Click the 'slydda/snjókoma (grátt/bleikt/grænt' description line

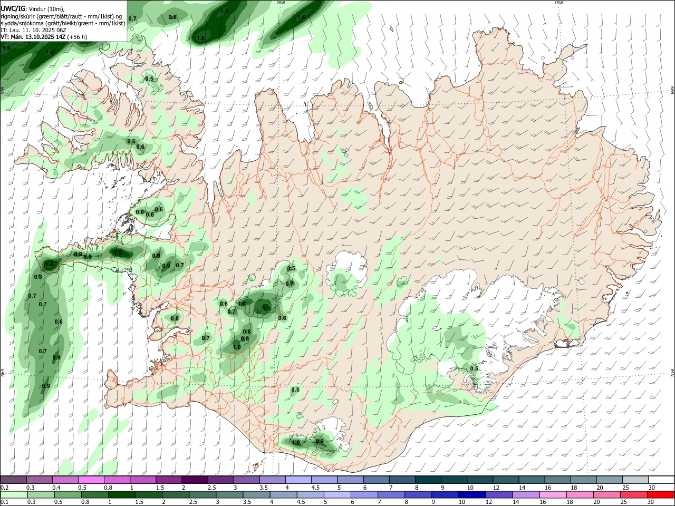[x=63, y=23]
